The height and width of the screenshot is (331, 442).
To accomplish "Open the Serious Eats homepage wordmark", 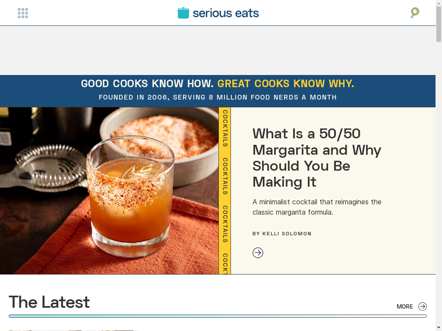I will click(225, 13).
